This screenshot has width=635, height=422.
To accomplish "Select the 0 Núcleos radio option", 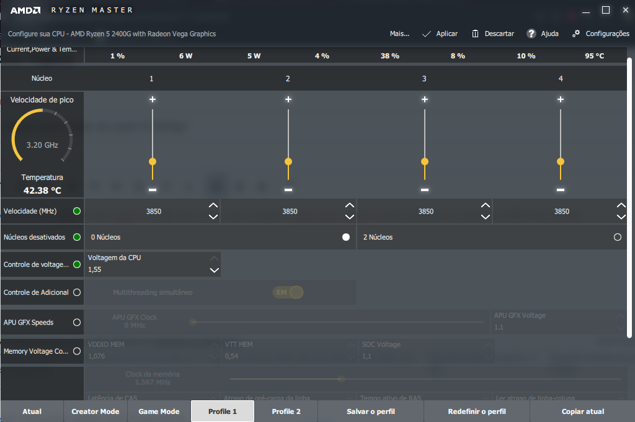I will [x=346, y=237].
